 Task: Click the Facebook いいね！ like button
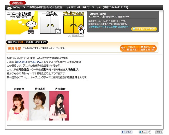(127, 132)
